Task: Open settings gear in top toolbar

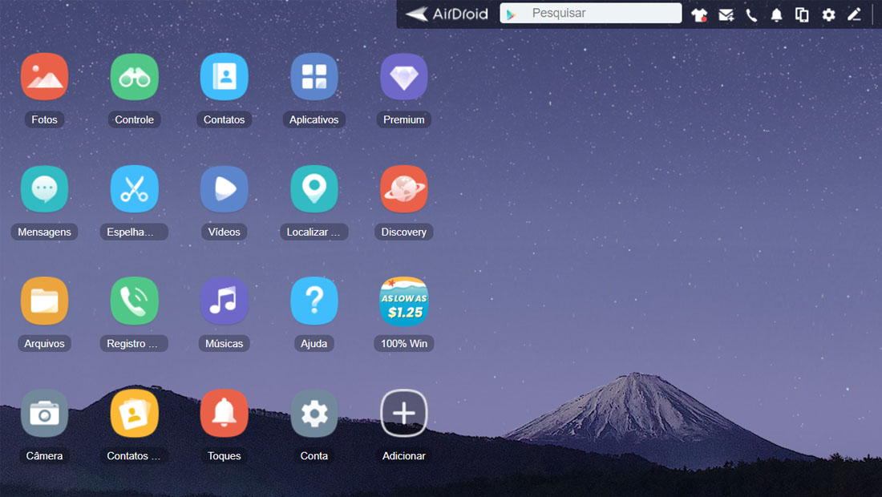Action: [828, 14]
